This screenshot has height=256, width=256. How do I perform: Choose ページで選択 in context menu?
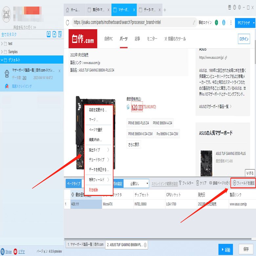point(98,130)
